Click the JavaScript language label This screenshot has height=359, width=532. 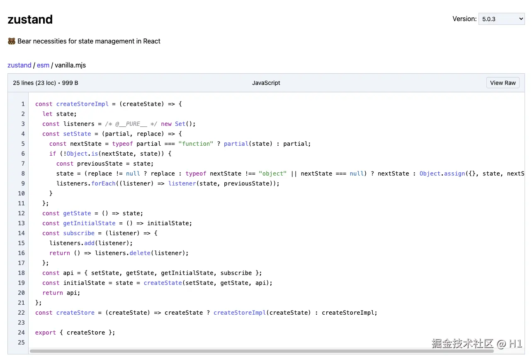pyautogui.click(x=266, y=83)
